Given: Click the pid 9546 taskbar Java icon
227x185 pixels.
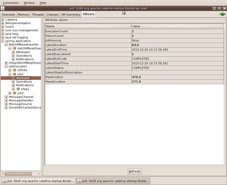Looking at the screenshot, I should coord(5,181).
